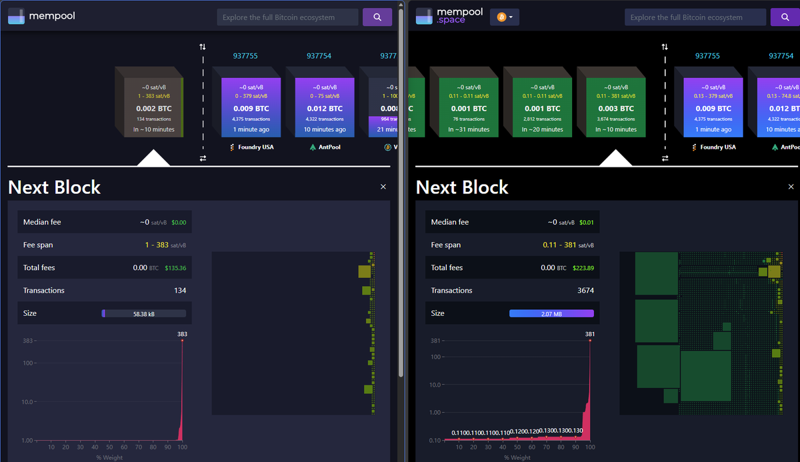The image size is (800, 462).
Task: Click the top-left large green square in right treemap
Action: coord(657,273)
